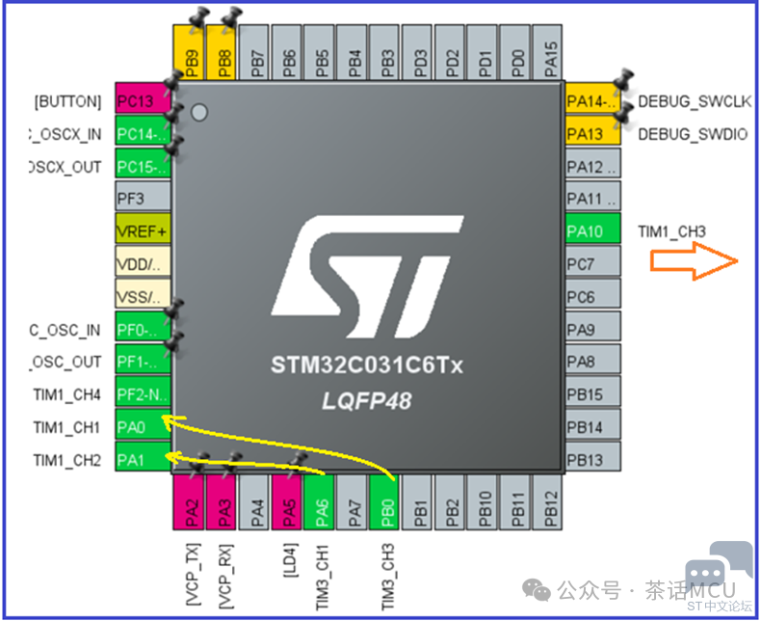Click the VSS ground pin
This screenshot has height=621, width=761.
(144, 293)
